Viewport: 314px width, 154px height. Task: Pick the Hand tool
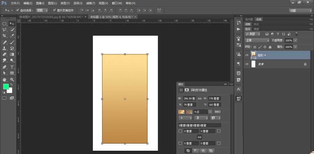point(5,80)
